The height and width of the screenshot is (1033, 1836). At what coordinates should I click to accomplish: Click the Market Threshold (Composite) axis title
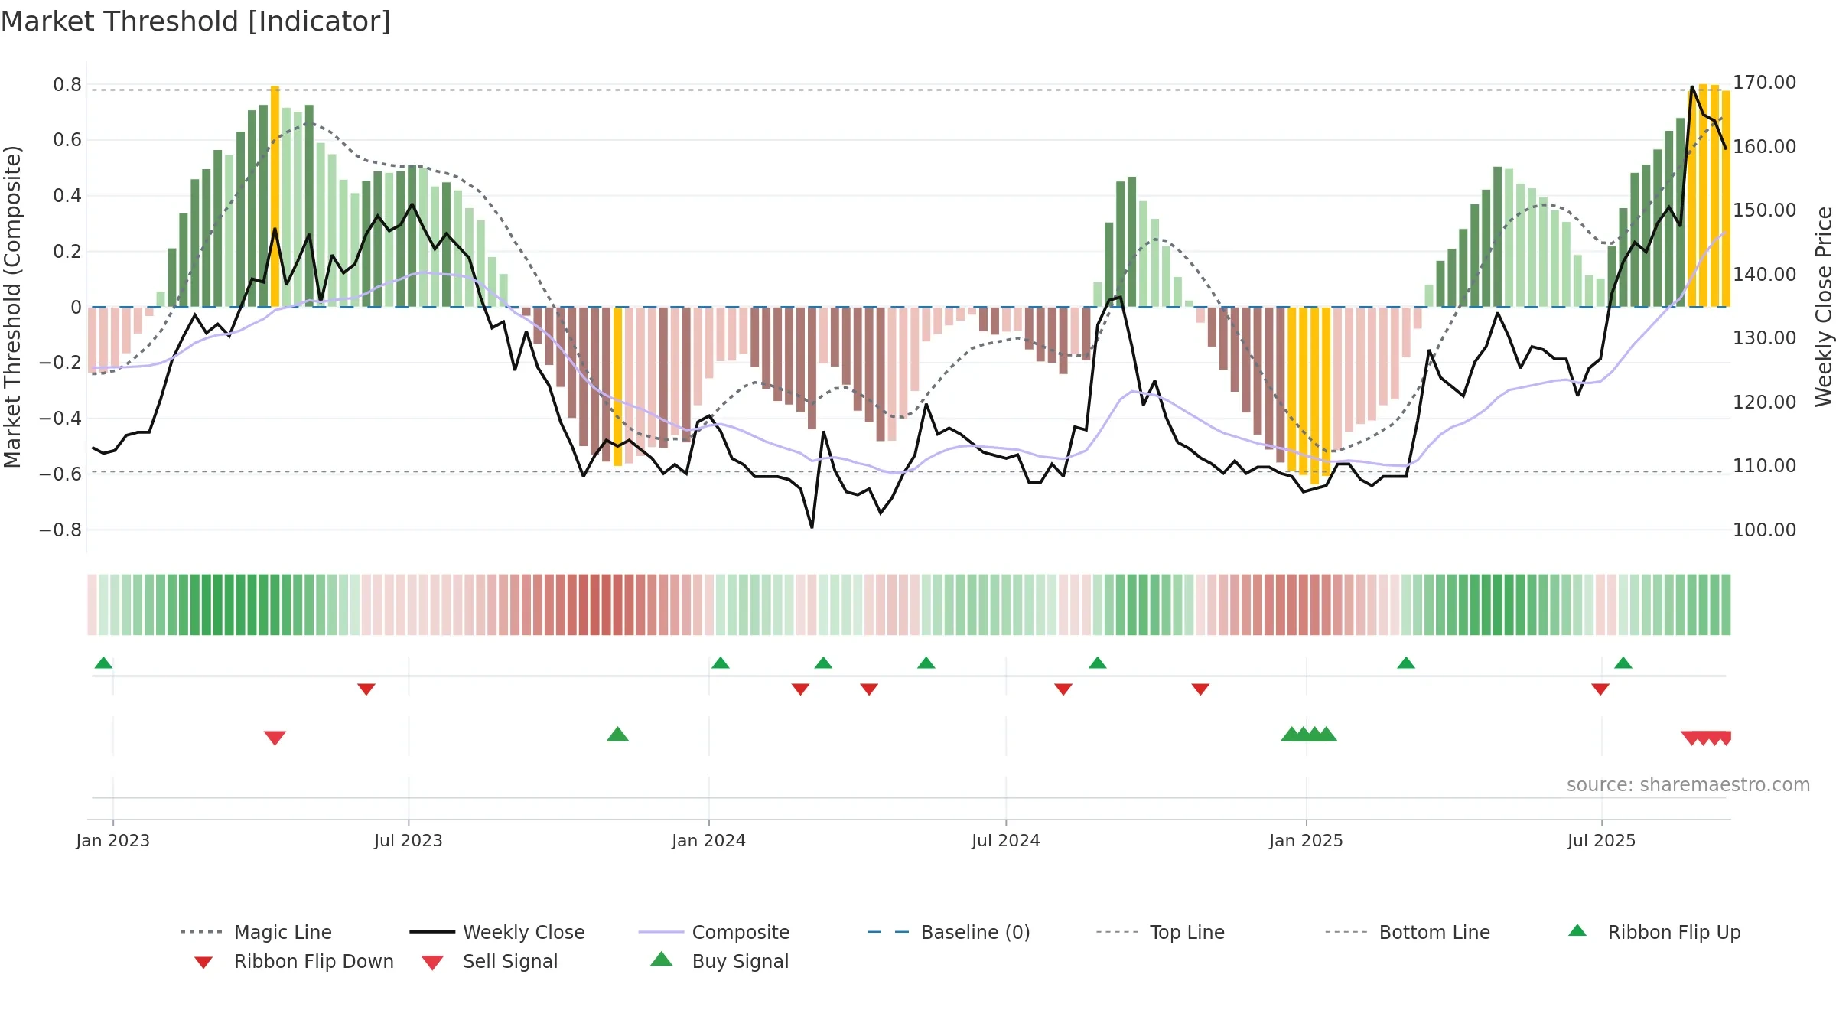[12, 306]
